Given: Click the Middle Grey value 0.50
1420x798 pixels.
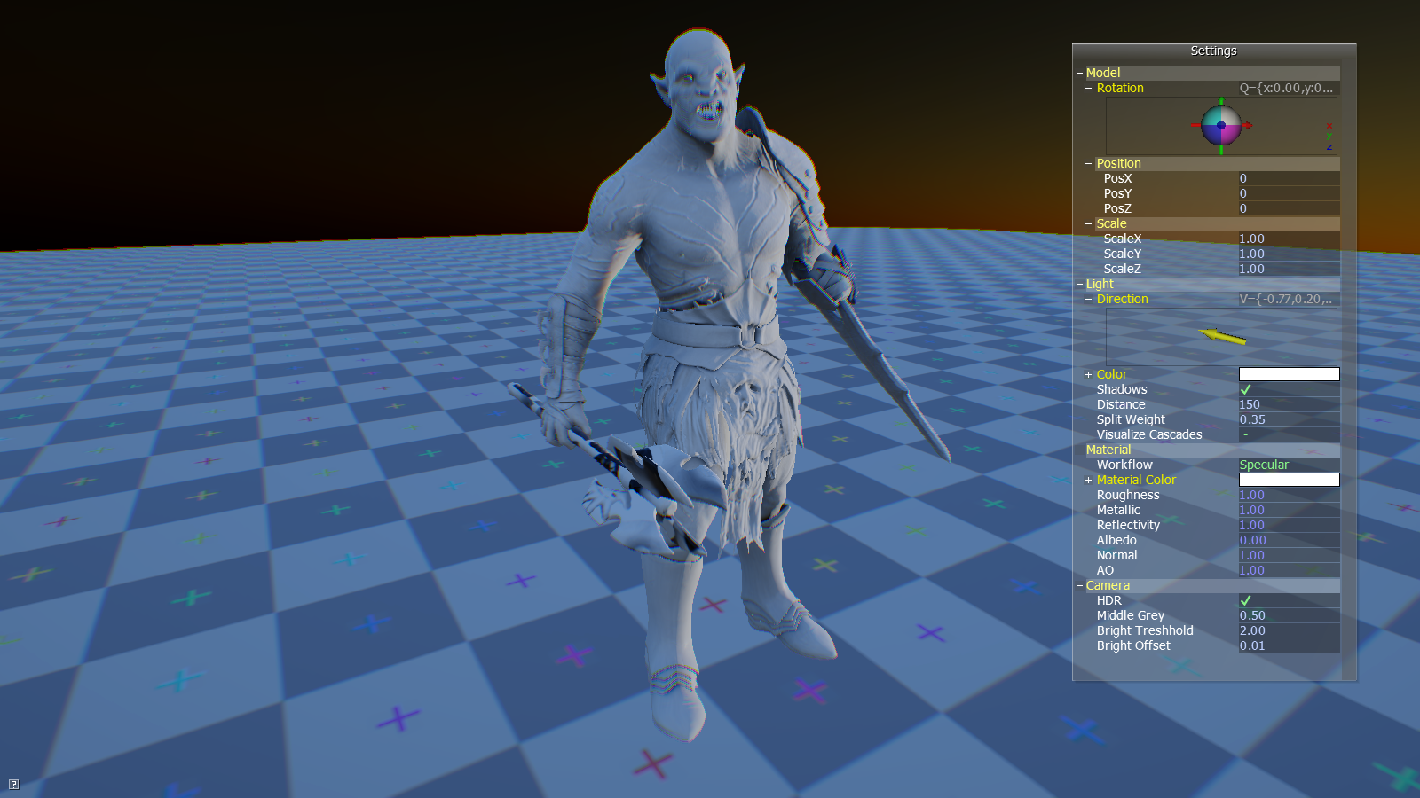Looking at the screenshot, I should 1289,615.
